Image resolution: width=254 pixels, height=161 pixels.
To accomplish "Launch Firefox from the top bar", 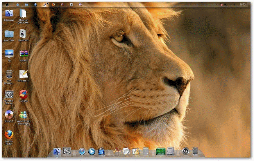I will tap(53, 5).
